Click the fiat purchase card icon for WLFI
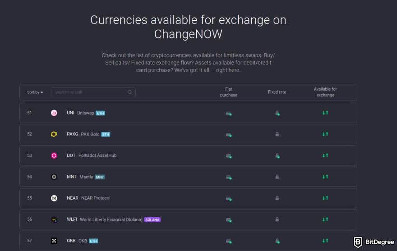 [229, 220]
